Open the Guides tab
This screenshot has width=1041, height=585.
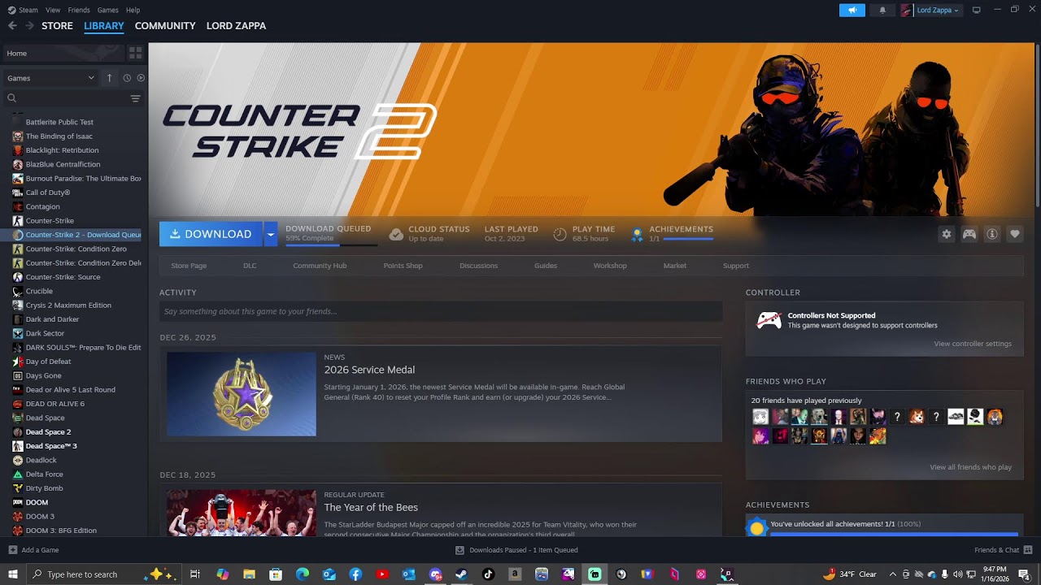point(546,266)
